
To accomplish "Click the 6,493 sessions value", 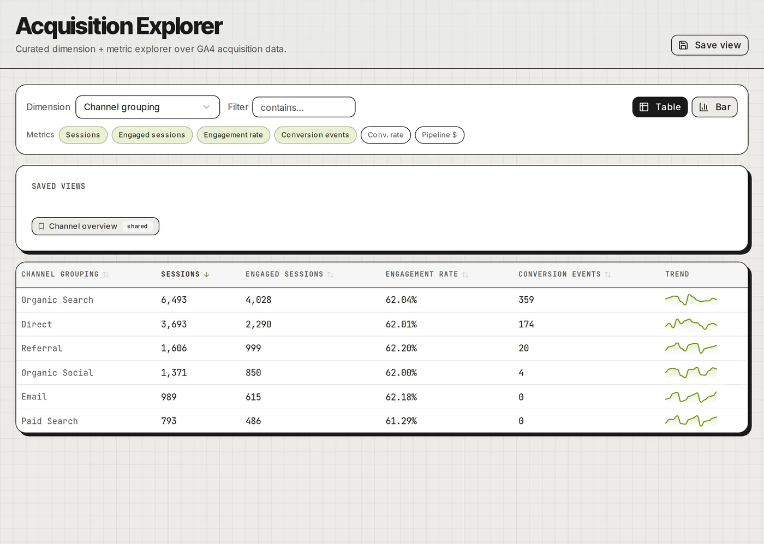I will coord(174,300).
